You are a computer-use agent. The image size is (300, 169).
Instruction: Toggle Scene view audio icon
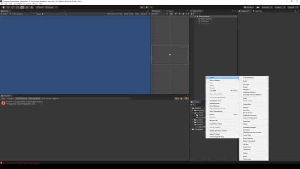(179, 14)
